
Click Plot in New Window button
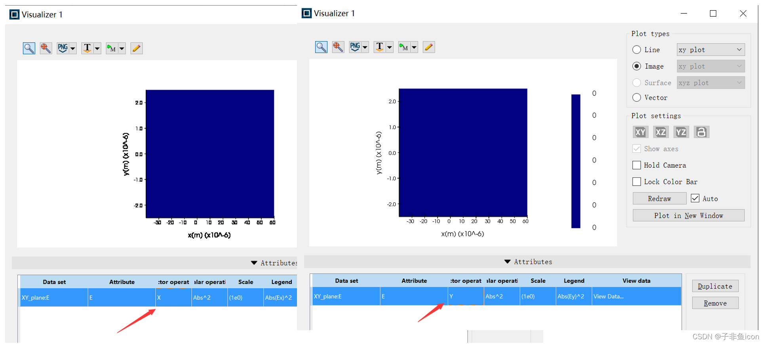[x=689, y=215]
